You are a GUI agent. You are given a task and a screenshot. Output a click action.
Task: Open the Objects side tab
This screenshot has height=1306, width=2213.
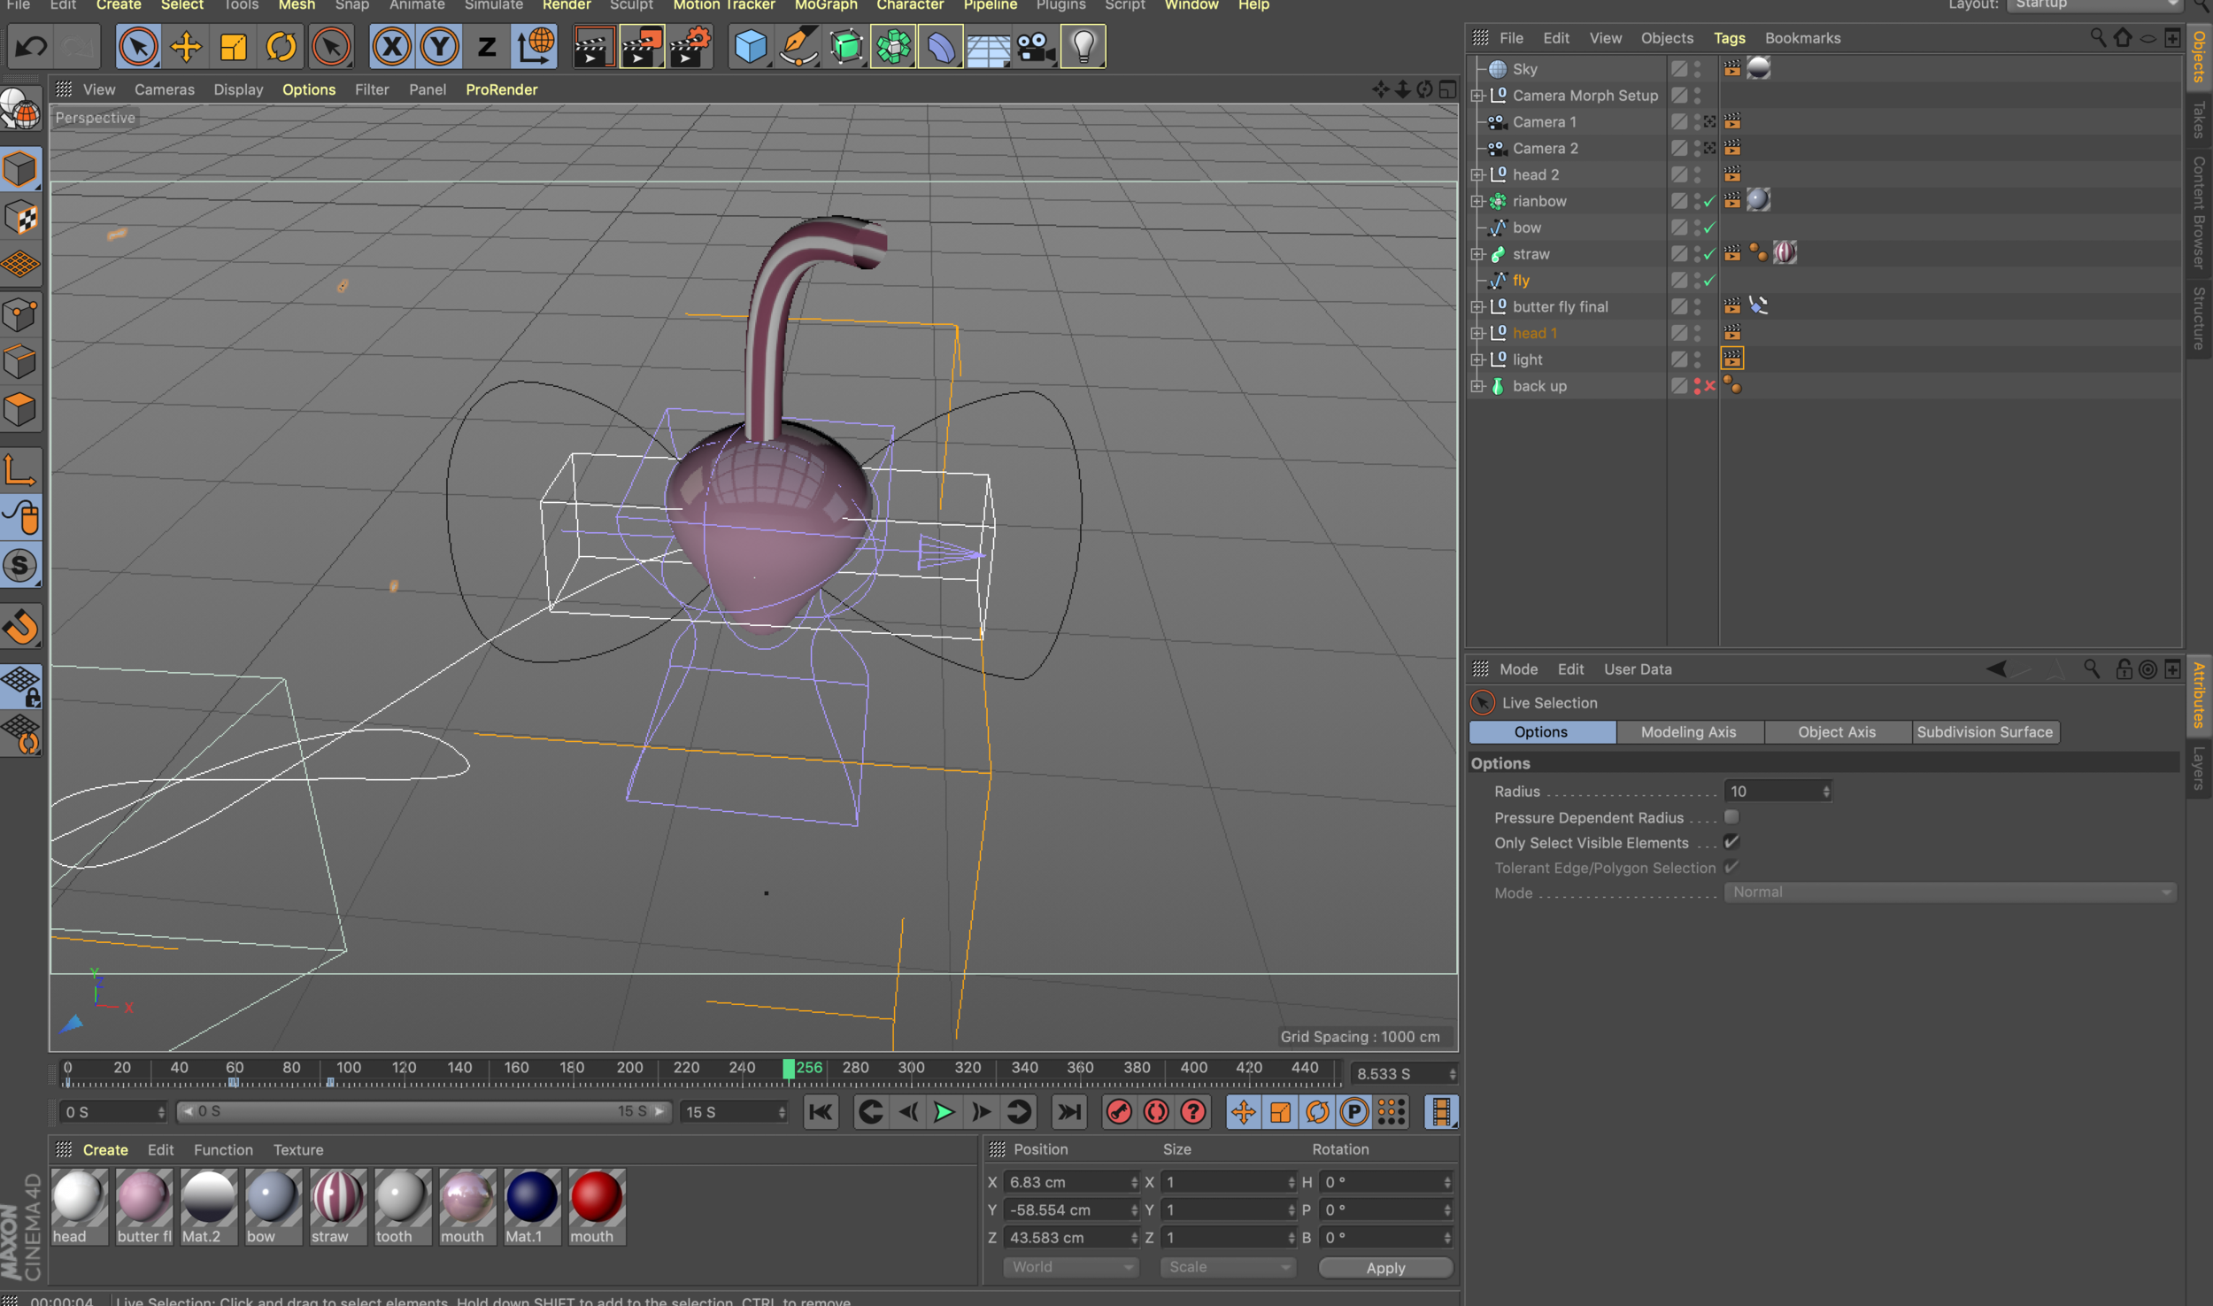coord(2199,56)
